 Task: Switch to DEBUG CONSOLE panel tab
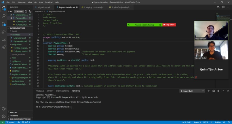pos(63,91)
